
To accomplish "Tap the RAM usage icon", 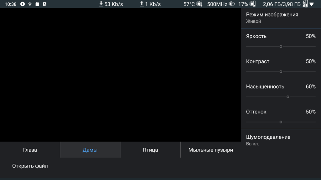I will (x=305, y=4).
